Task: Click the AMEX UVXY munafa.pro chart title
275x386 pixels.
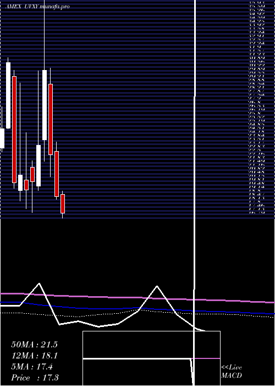Action: [x=37, y=7]
